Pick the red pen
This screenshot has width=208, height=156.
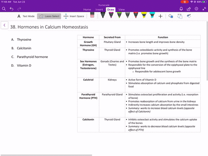[x=136, y=15]
